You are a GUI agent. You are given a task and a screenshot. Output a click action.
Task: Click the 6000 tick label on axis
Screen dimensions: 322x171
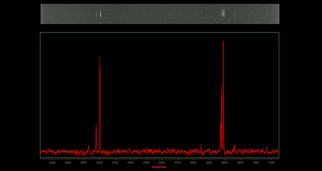point(177,162)
